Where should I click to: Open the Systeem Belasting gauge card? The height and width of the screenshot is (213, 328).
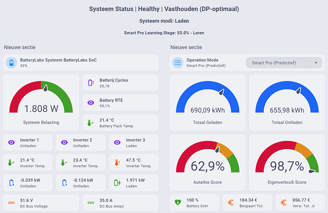(41, 103)
